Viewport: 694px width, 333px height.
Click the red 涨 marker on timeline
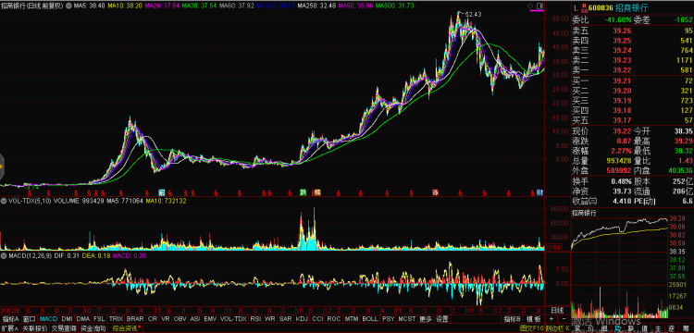pyautogui.click(x=435, y=192)
